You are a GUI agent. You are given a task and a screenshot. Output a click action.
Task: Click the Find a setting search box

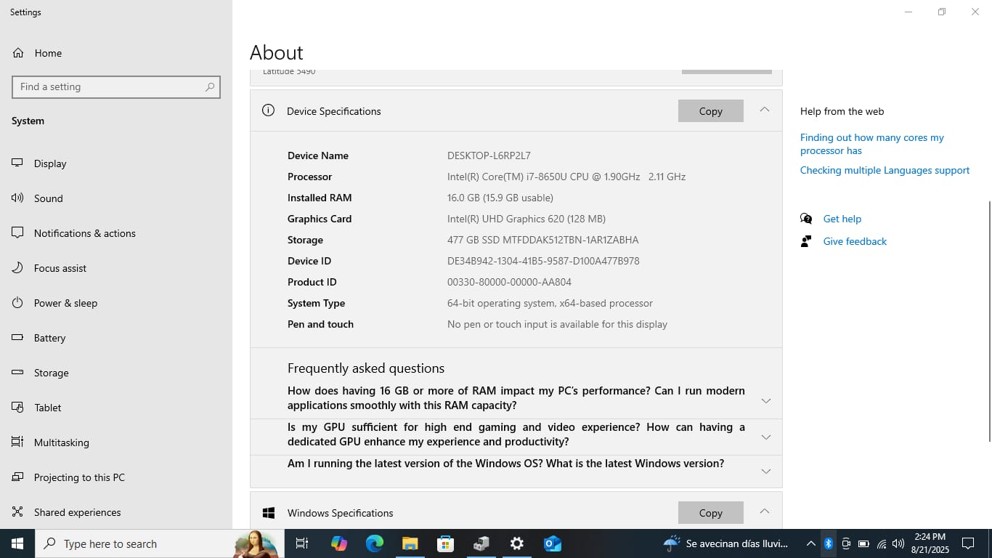click(109, 86)
